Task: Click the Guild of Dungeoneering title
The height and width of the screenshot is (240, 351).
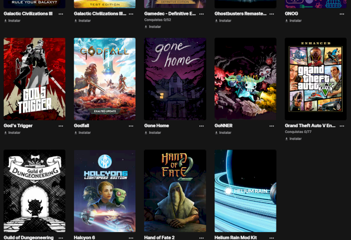Action: coord(29,237)
